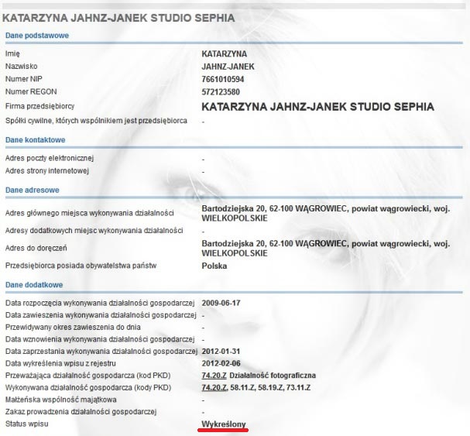Click the Adres poczty elektronicznej label

pyautogui.click(x=49, y=158)
